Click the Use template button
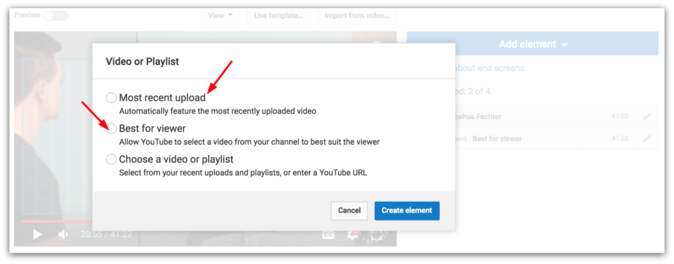Screen dimensions: 674x264 [278, 15]
